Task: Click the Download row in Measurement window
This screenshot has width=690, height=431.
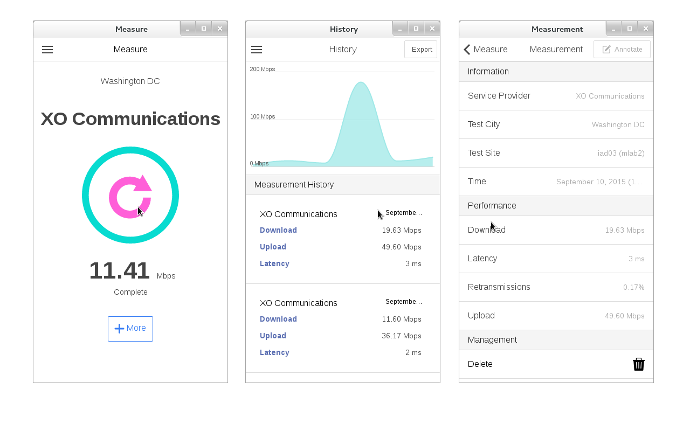Action: click(556, 230)
